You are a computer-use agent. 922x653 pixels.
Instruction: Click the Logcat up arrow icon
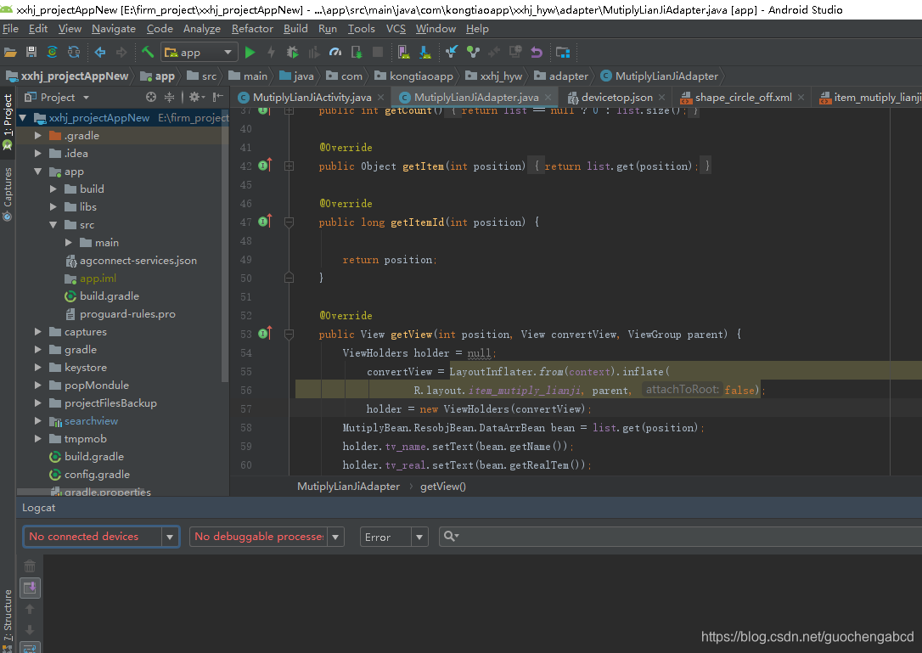30,609
